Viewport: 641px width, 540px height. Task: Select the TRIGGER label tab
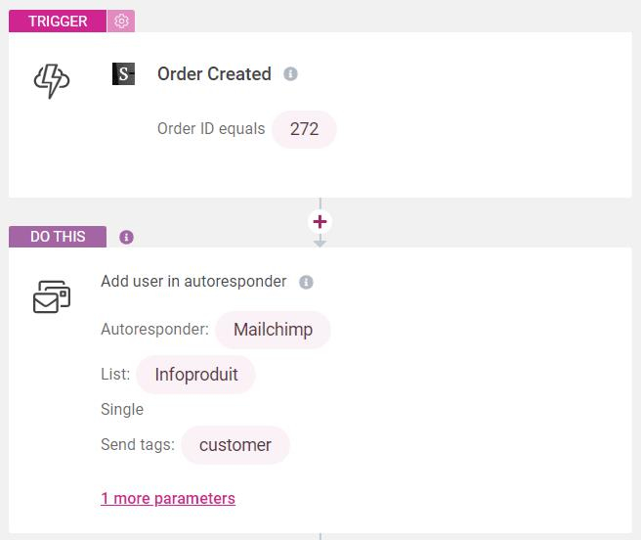coord(58,21)
